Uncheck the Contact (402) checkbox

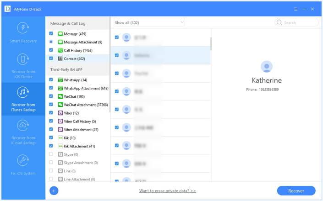click(x=51, y=58)
